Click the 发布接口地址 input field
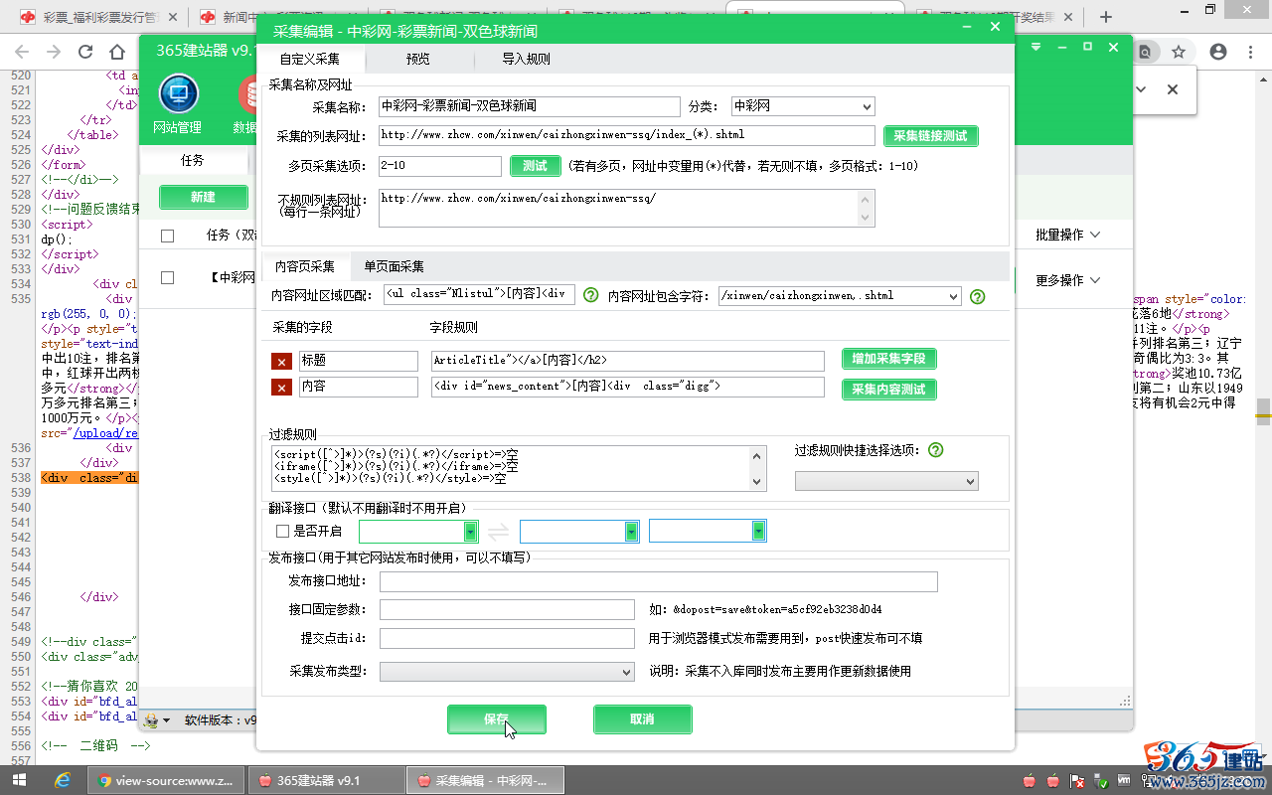 tap(658, 581)
